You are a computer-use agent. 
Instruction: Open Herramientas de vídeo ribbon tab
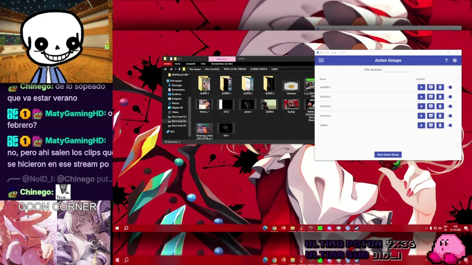tap(222, 64)
